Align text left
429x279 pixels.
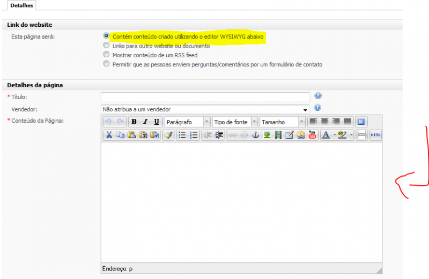[313, 122]
